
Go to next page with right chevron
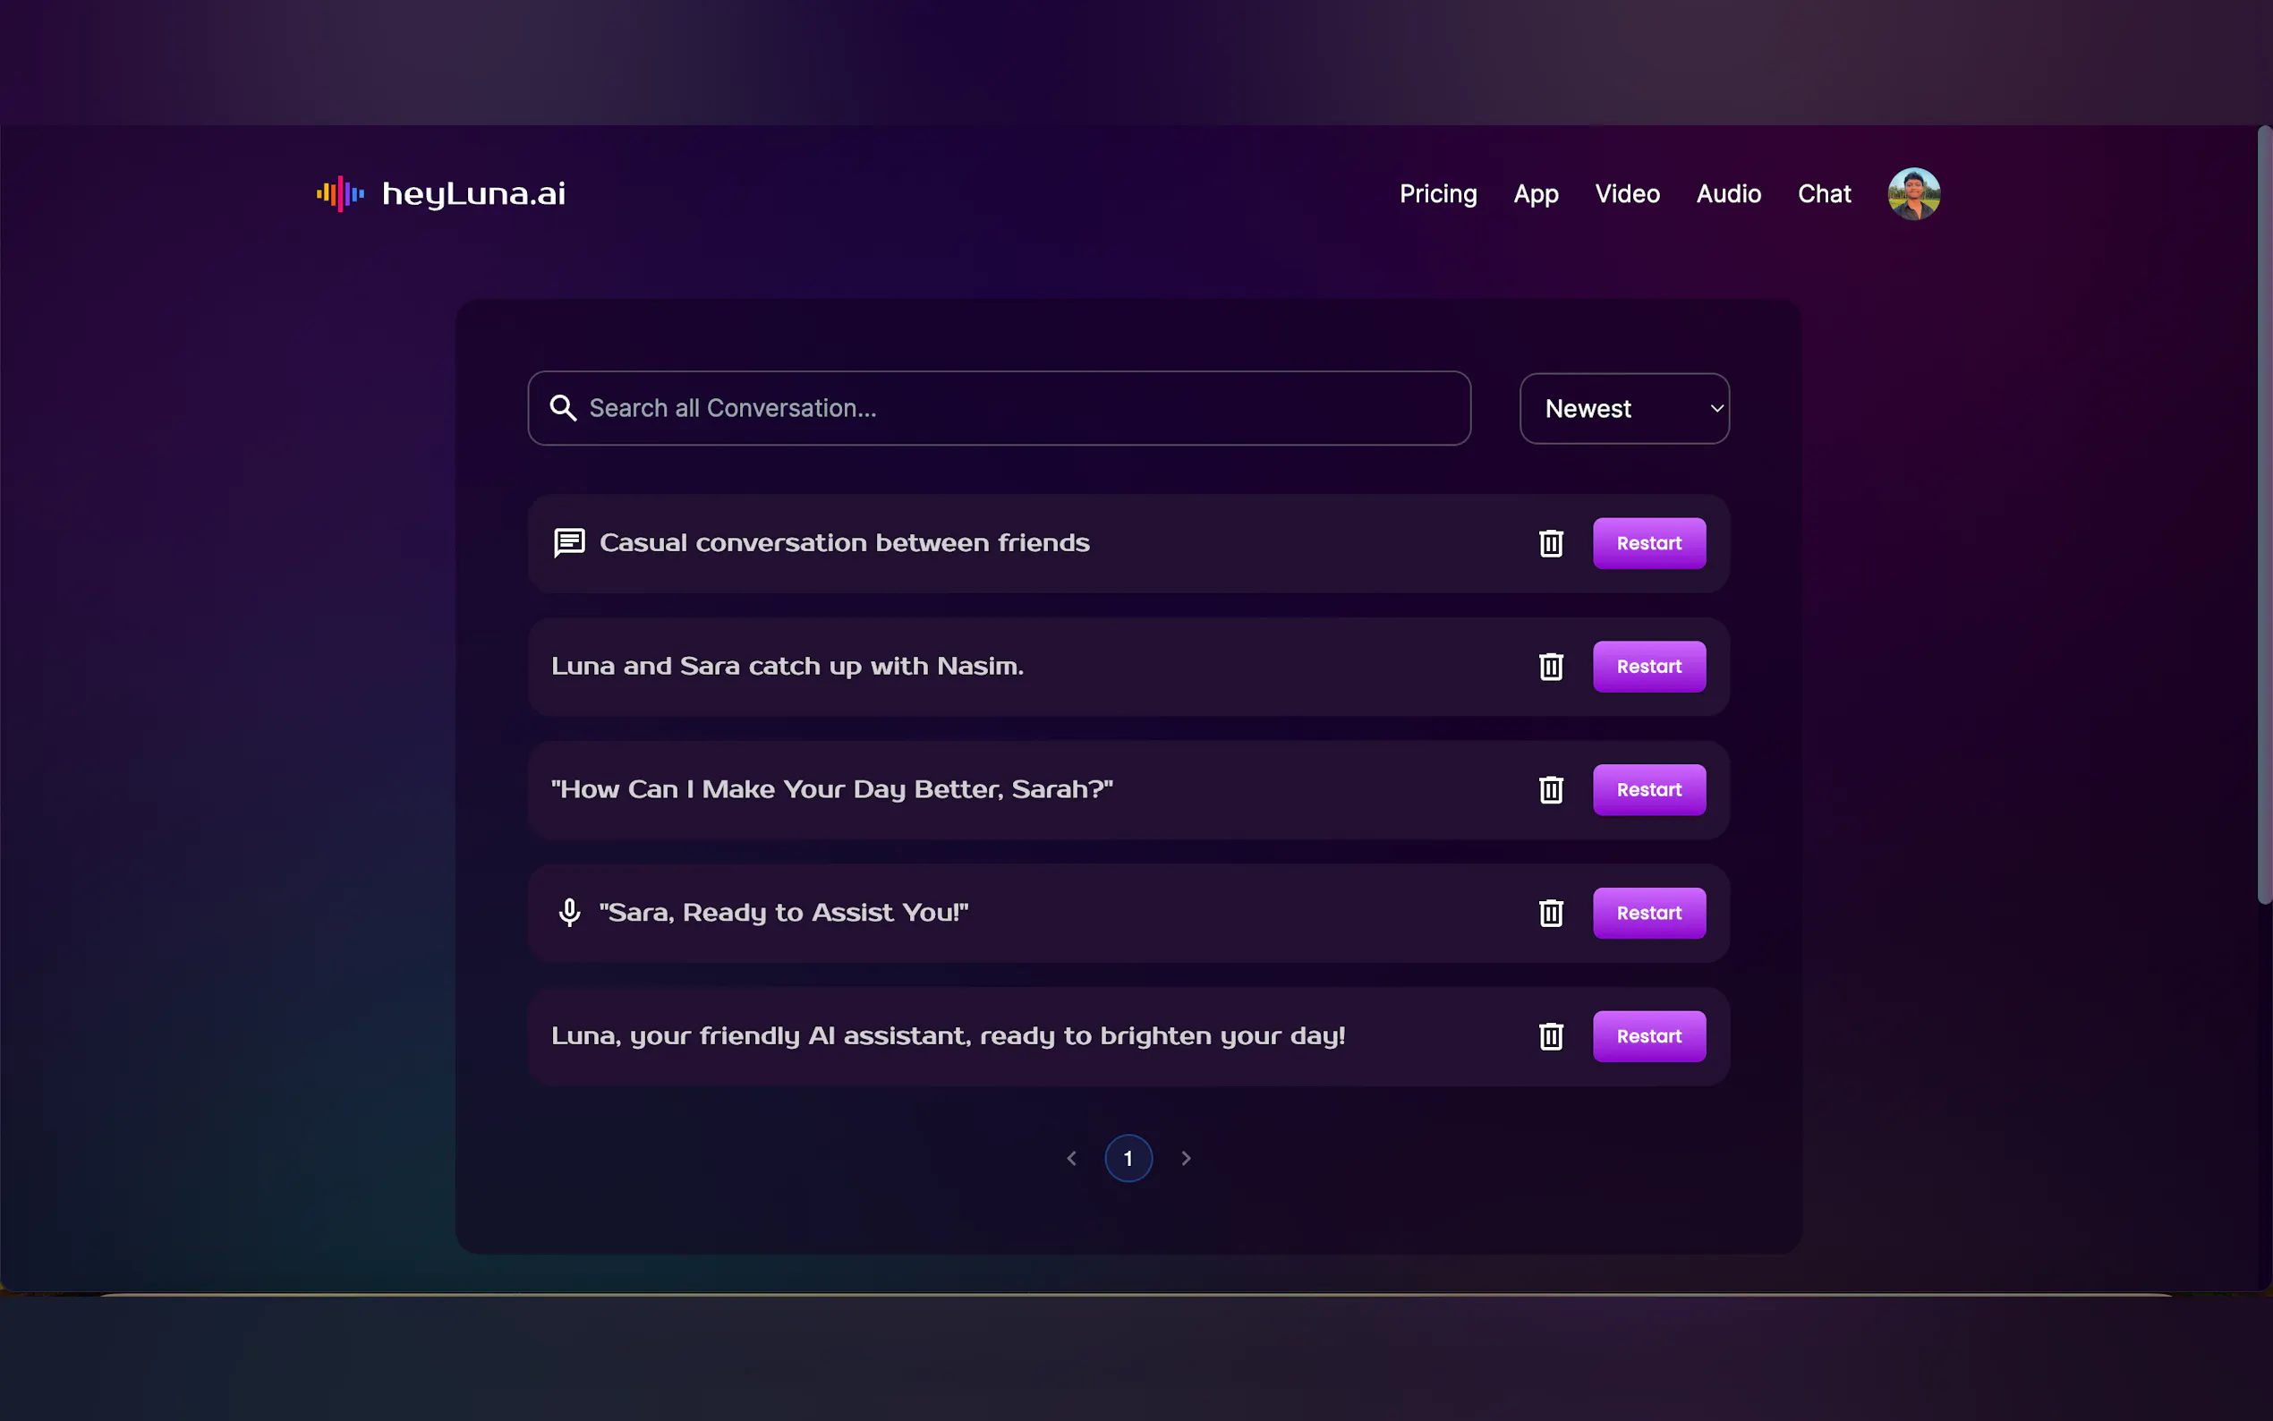point(1186,1158)
